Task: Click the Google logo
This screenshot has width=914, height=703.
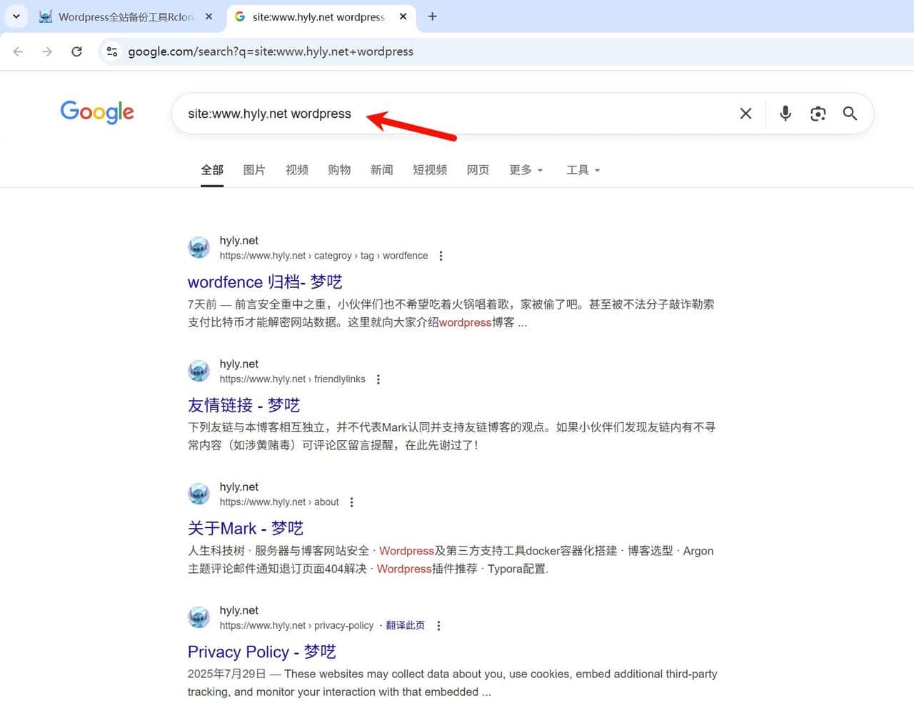Action: point(97,112)
